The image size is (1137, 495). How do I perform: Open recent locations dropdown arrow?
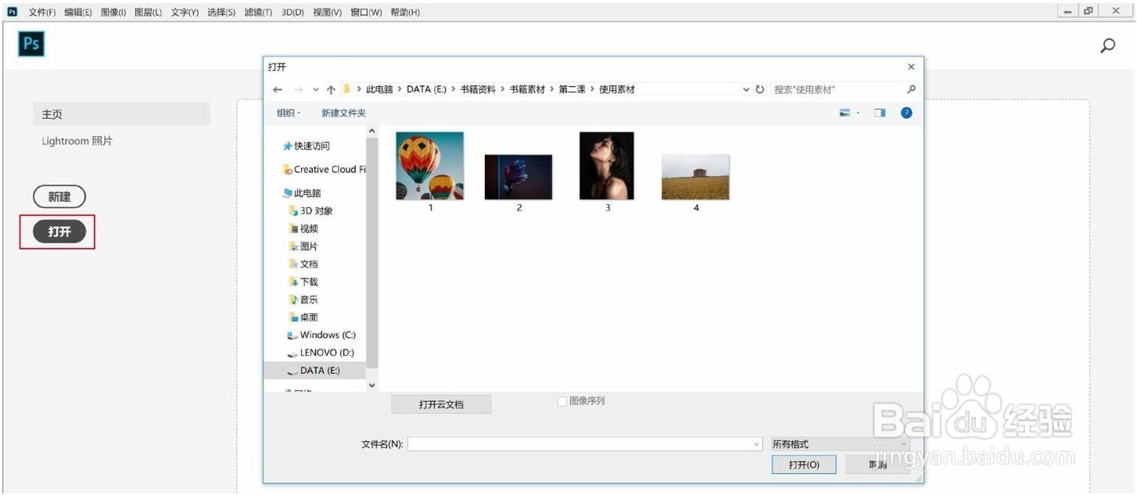(x=316, y=90)
